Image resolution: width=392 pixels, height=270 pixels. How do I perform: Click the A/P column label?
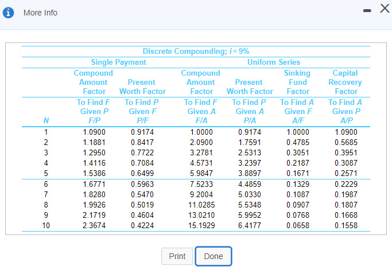[346, 120]
